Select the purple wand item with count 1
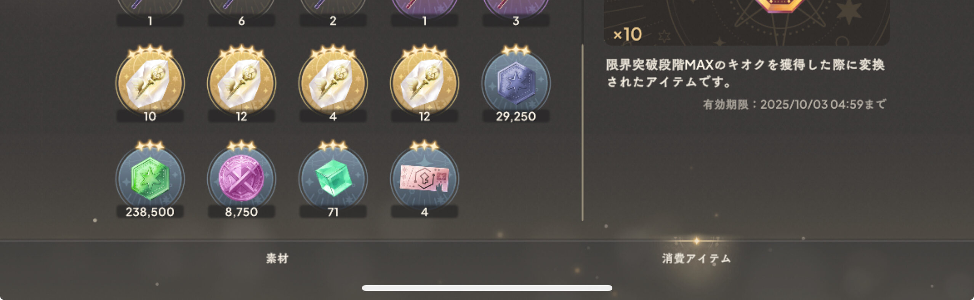Viewport: 974px width, 300px height. point(424,13)
